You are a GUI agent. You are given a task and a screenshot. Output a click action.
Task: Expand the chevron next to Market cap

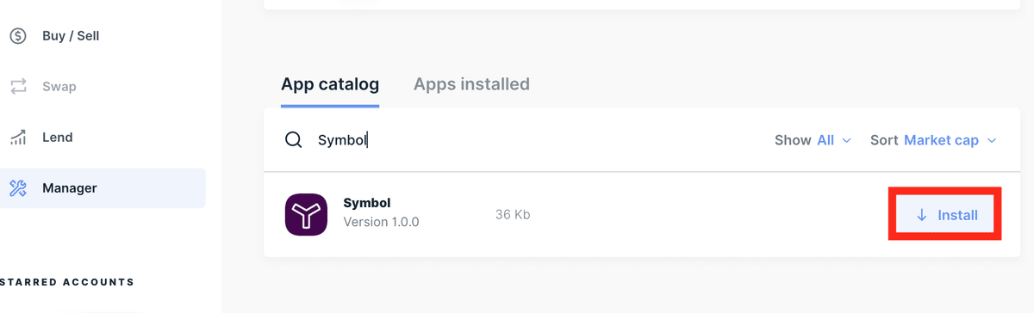(x=991, y=140)
